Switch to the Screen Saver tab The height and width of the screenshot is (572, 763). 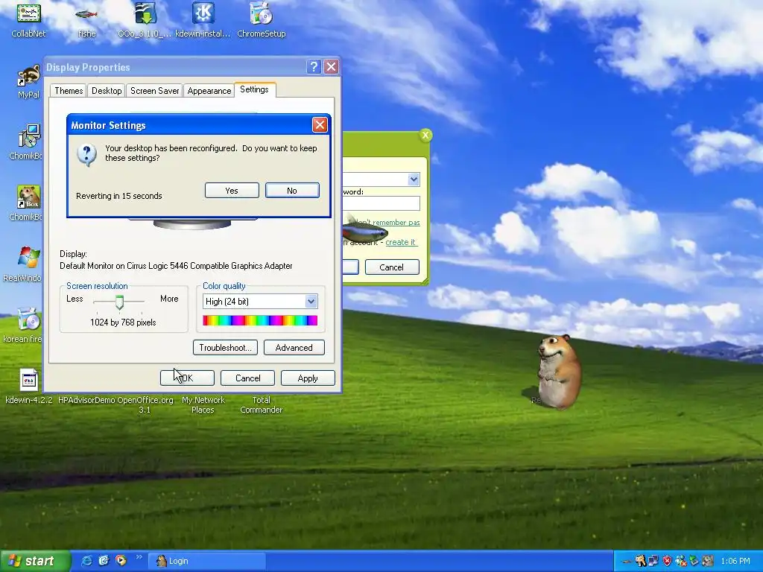[x=155, y=91]
